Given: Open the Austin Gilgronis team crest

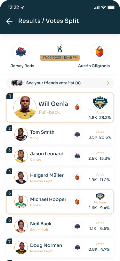Looking at the screenshot, I should click(100, 52).
